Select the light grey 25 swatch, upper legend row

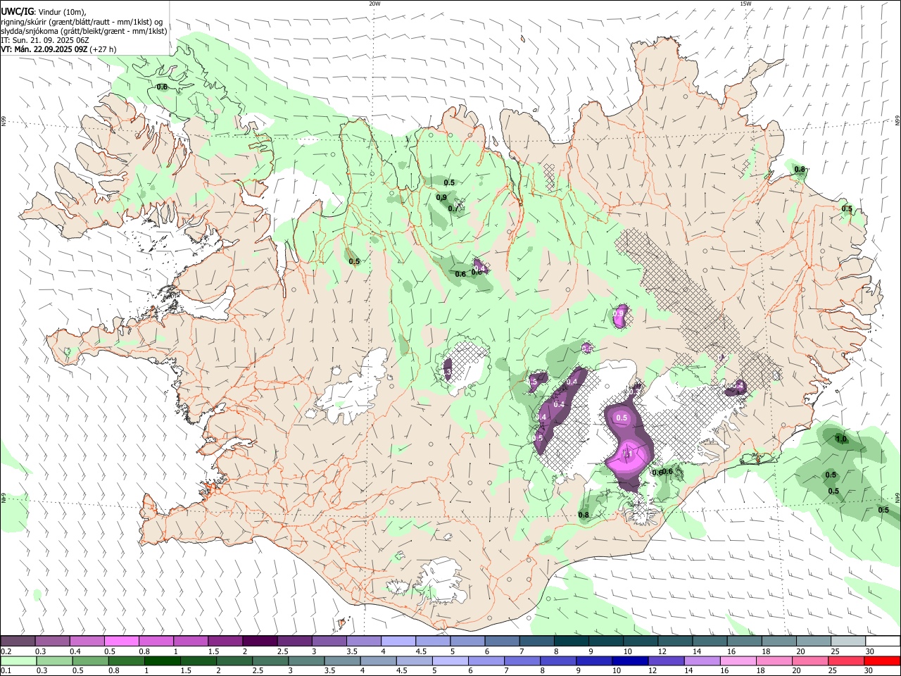click(848, 641)
